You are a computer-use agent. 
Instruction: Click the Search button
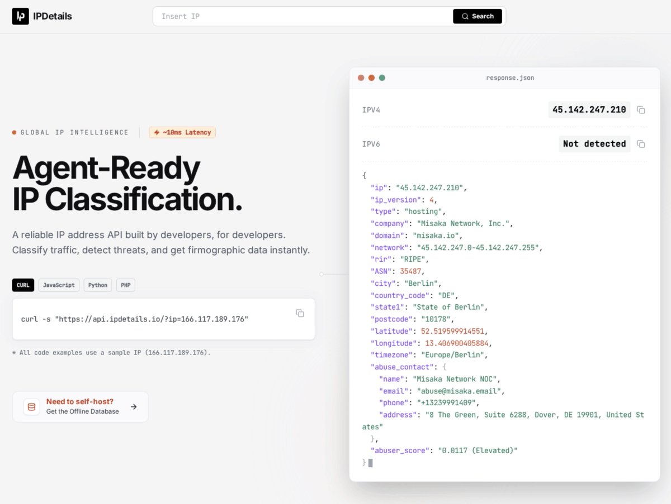coord(478,16)
